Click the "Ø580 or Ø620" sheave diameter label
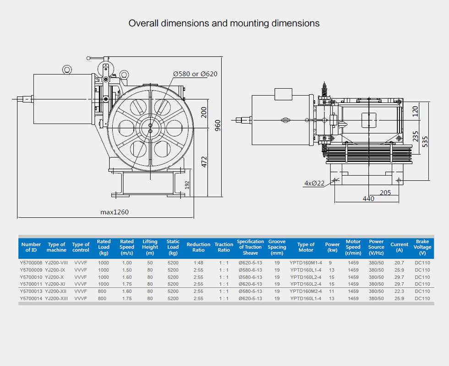Image resolution: width=449 pixels, height=366 pixels. tap(195, 74)
